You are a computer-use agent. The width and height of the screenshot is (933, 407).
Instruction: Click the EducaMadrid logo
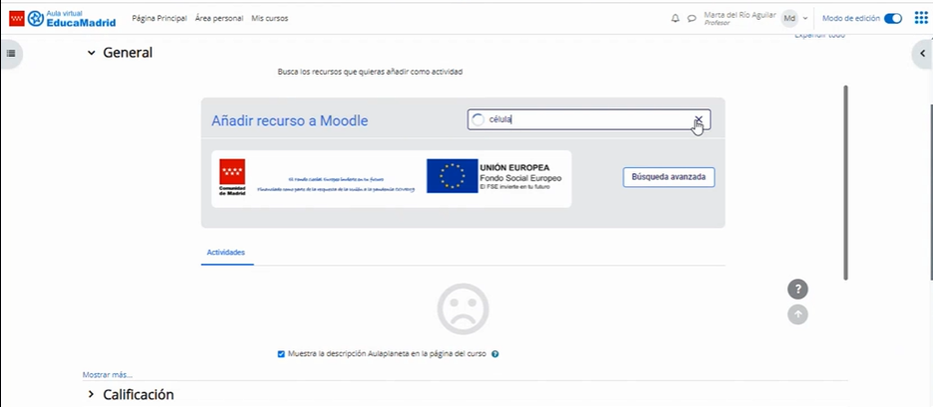(x=62, y=18)
